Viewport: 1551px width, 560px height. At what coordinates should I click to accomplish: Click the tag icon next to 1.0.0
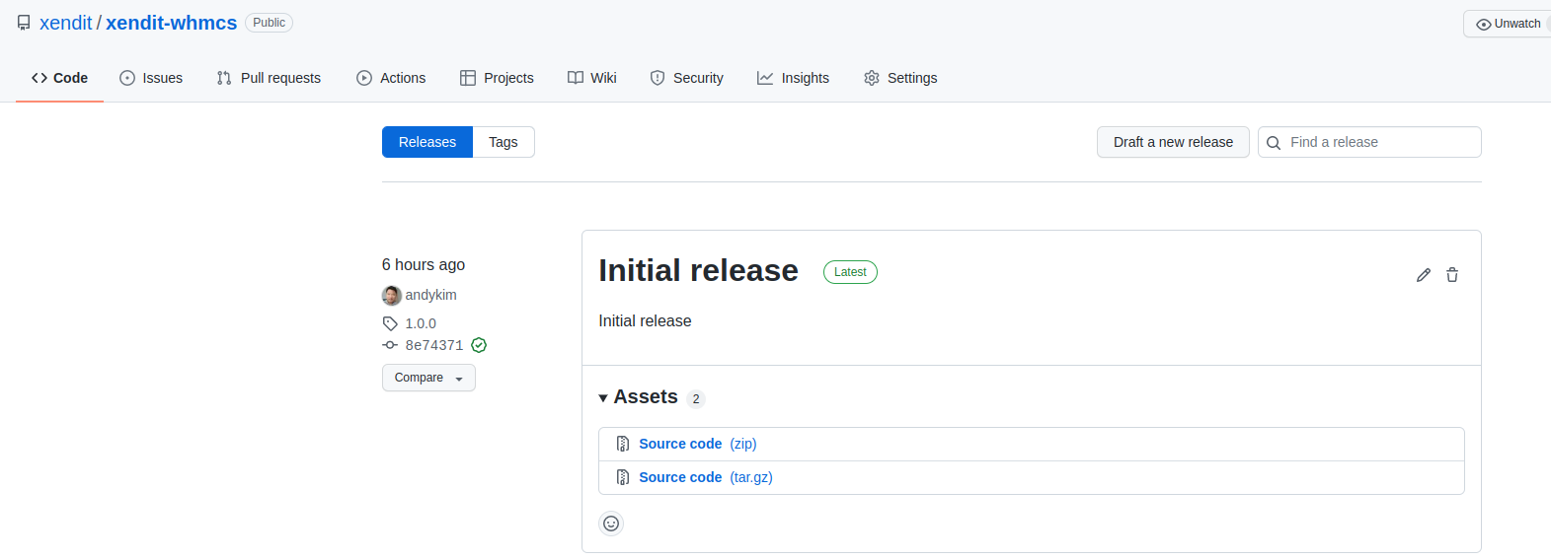(x=390, y=323)
